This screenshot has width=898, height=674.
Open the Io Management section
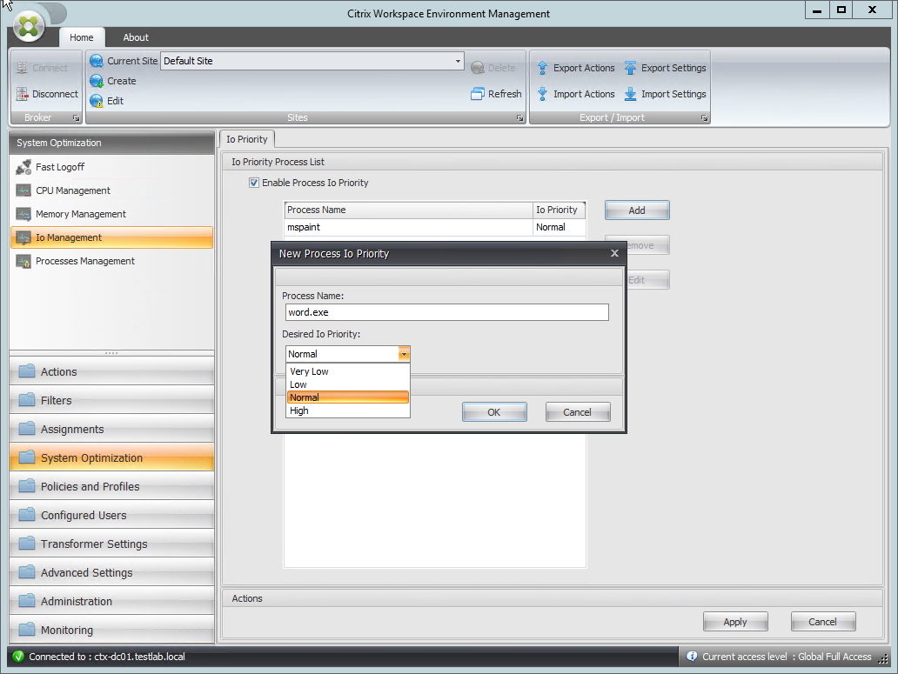coord(111,237)
